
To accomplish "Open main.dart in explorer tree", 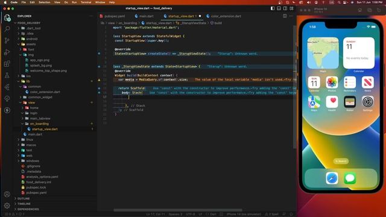I will tap(35, 134).
